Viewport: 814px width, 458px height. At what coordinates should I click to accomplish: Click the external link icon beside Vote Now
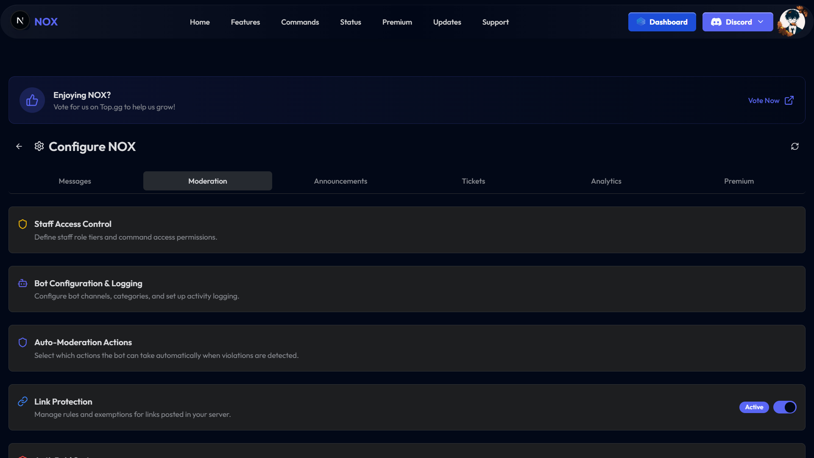tap(789, 101)
